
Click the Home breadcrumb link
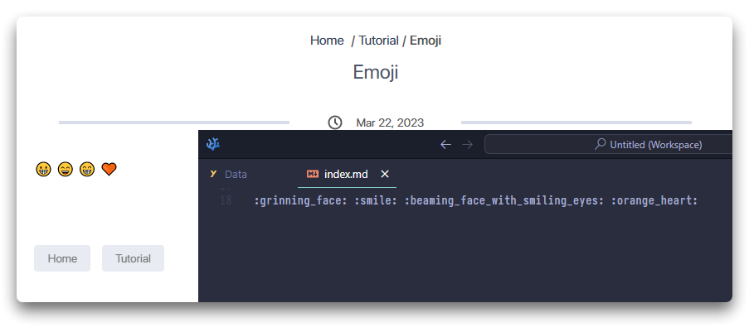point(327,41)
